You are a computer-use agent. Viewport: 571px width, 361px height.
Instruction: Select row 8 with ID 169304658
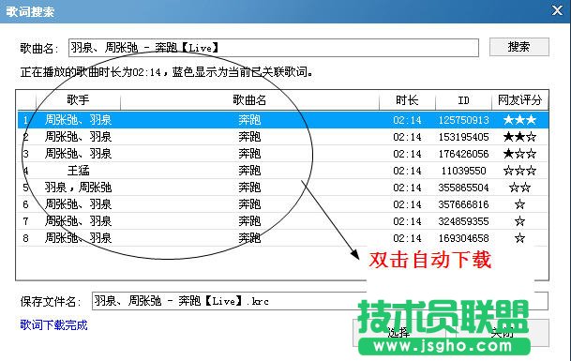tap(283, 238)
